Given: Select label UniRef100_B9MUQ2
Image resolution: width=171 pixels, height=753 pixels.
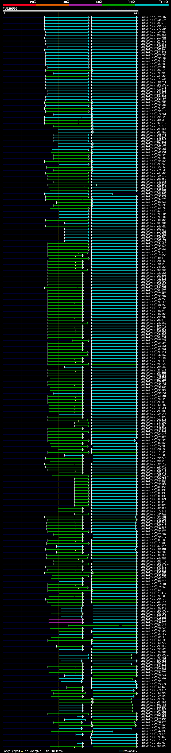Looking at the screenshot, I should point(153,58).
